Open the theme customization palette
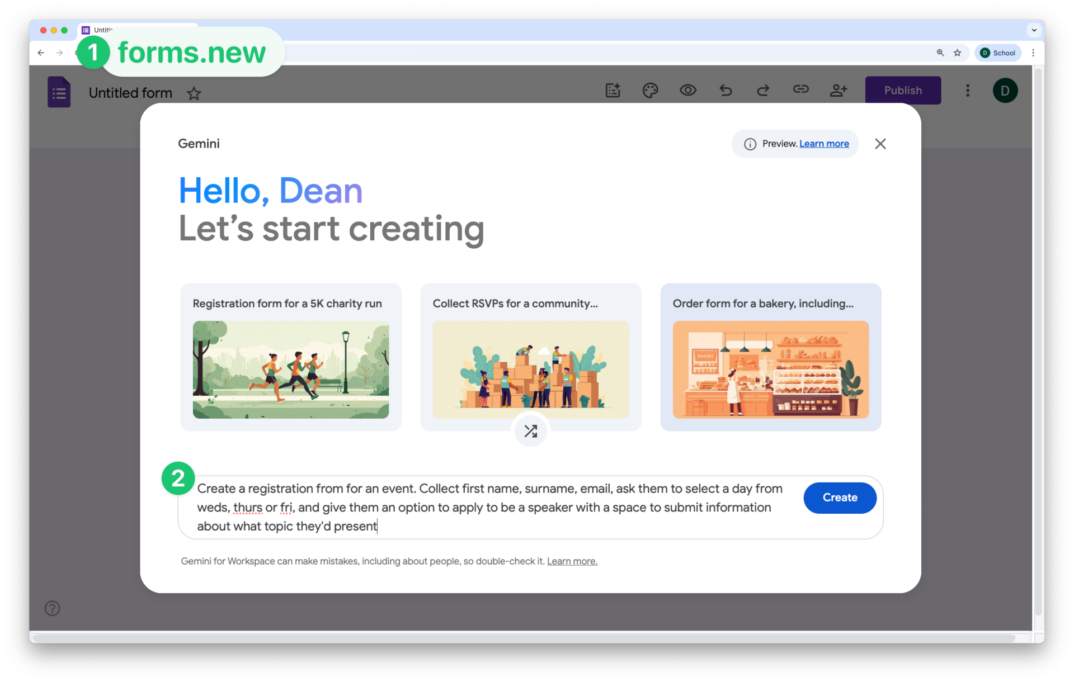 point(650,90)
